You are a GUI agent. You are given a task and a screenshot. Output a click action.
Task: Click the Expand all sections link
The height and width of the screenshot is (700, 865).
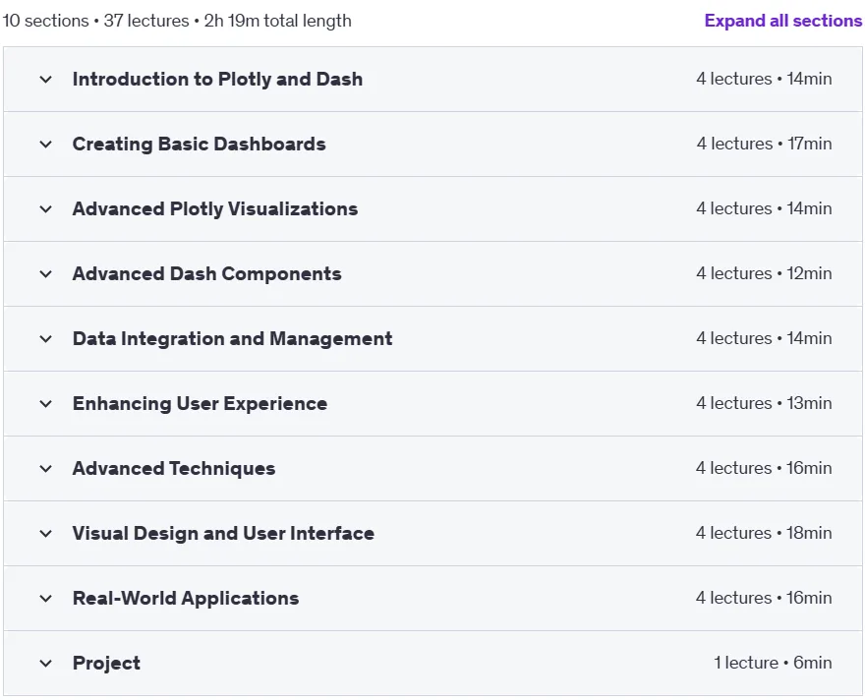(782, 21)
